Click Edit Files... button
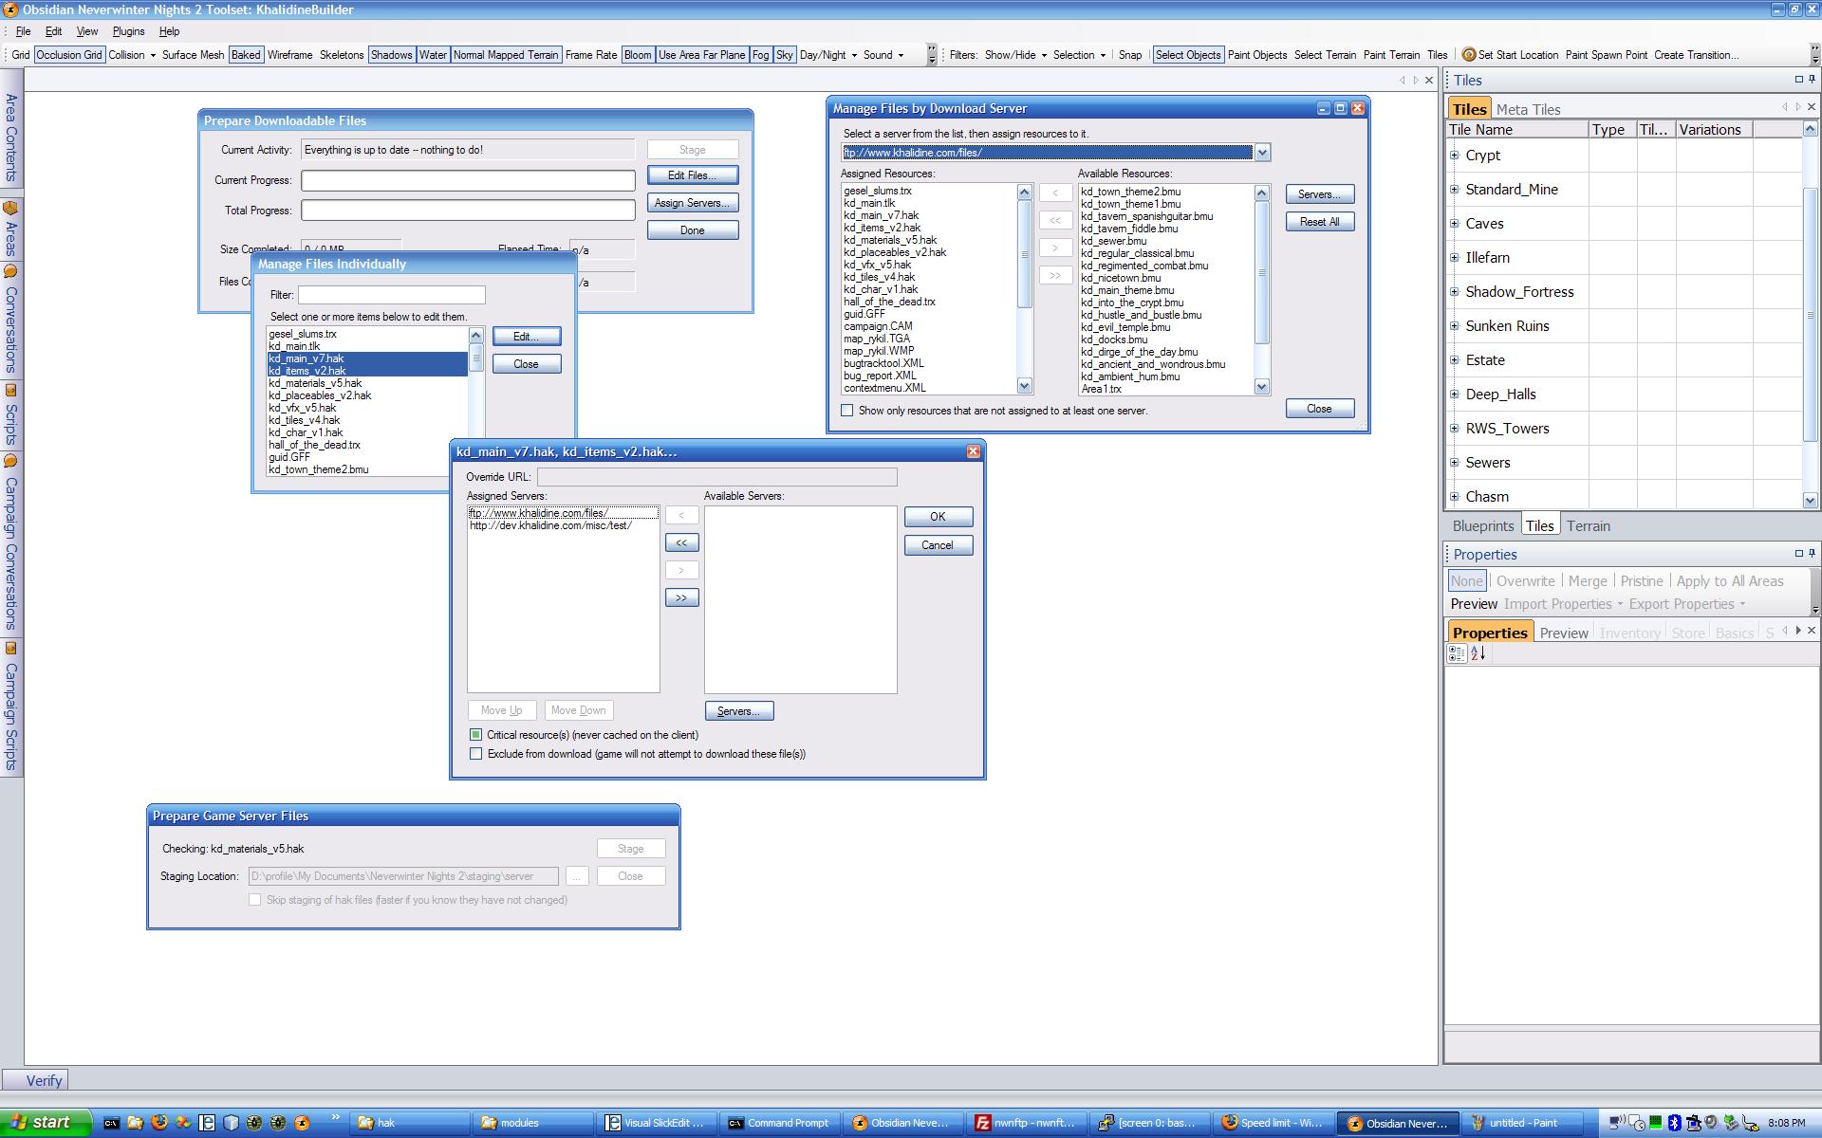Viewport: 1822px width, 1138px height. tap(693, 175)
